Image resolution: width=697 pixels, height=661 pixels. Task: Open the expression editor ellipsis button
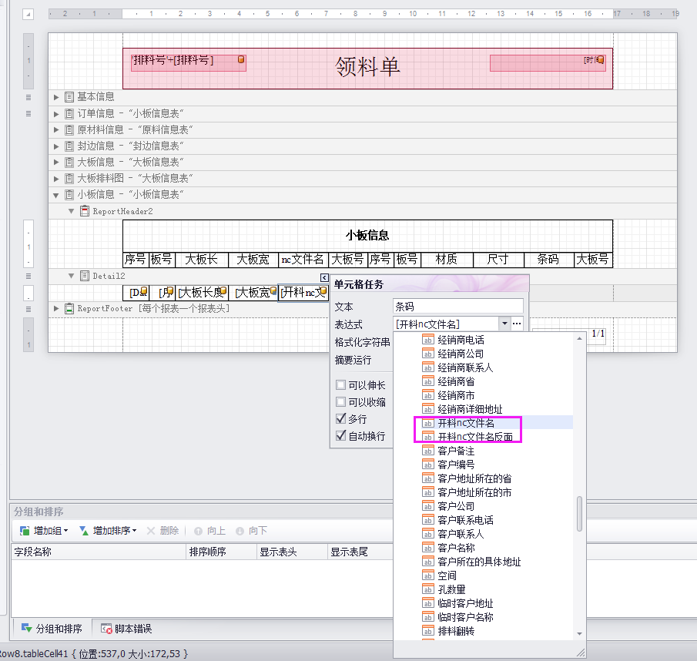tap(517, 324)
